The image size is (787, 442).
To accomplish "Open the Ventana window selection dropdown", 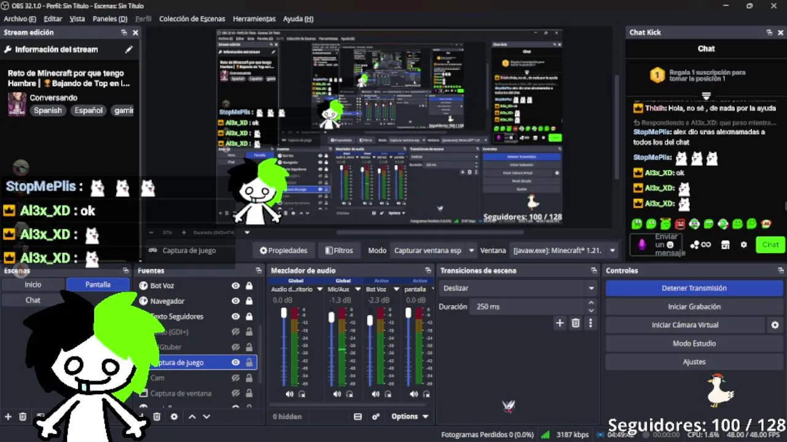I will click(x=564, y=250).
